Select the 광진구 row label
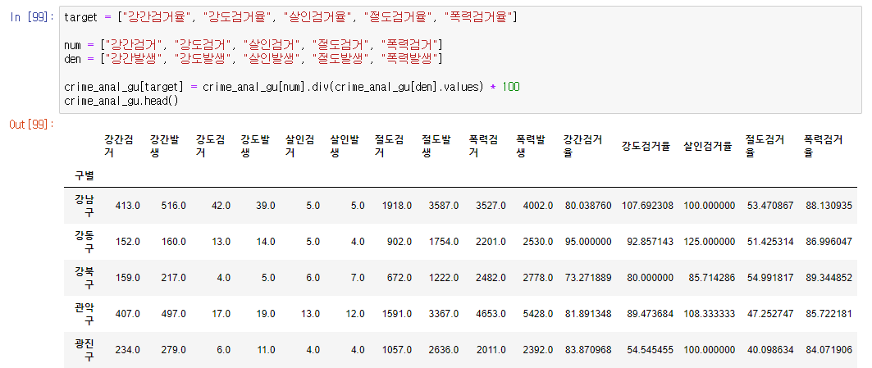 [84, 350]
